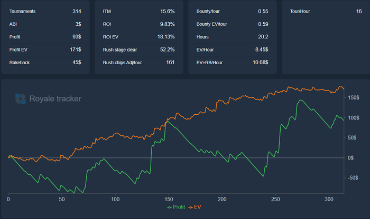The width and height of the screenshot is (370, 219).
Task: Click the Rush chips Adj/tour label
Action: click(x=122, y=63)
